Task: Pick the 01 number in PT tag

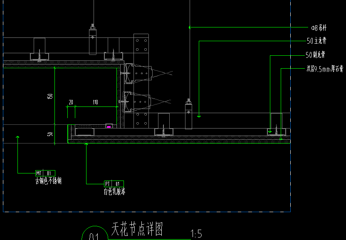Action: (118, 184)
